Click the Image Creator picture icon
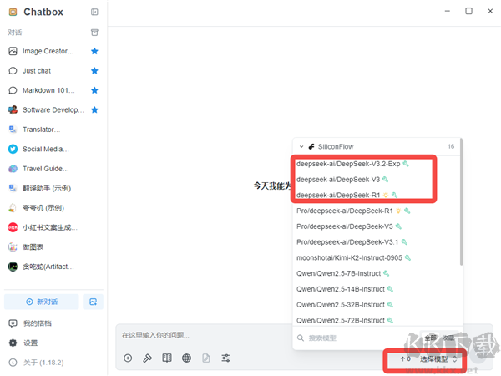Image resolution: width=501 pixels, height=376 pixels. click(13, 51)
